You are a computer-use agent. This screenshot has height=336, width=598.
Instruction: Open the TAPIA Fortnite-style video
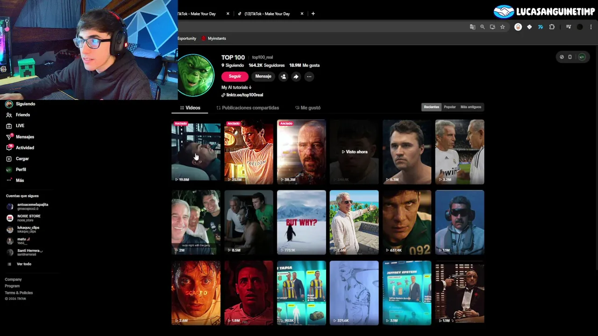tap(301, 293)
